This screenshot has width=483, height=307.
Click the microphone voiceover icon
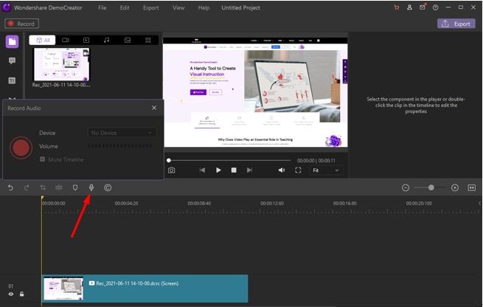pyautogui.click(x=91, y=187)
